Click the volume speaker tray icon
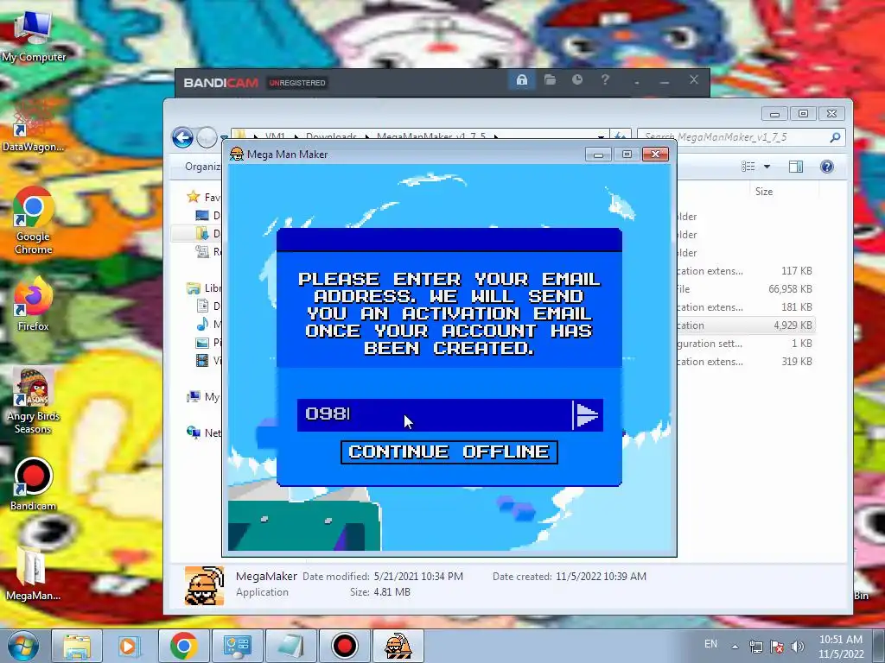Screen dimensions: 885x663 click(x=797, y=647)
